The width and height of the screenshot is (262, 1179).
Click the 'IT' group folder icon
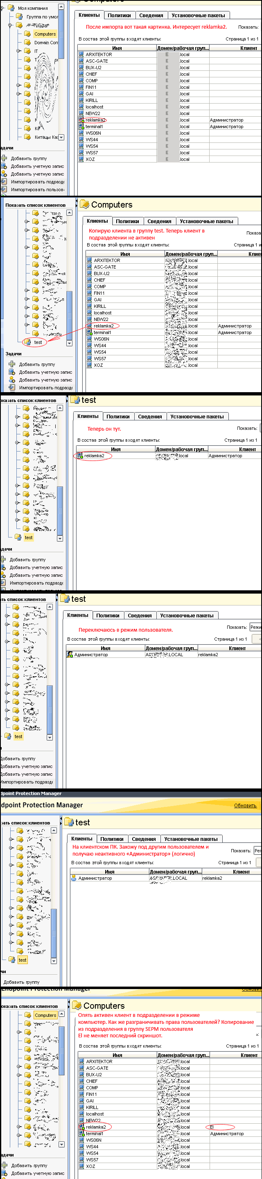pyautogui.click(x=27, y=51)
